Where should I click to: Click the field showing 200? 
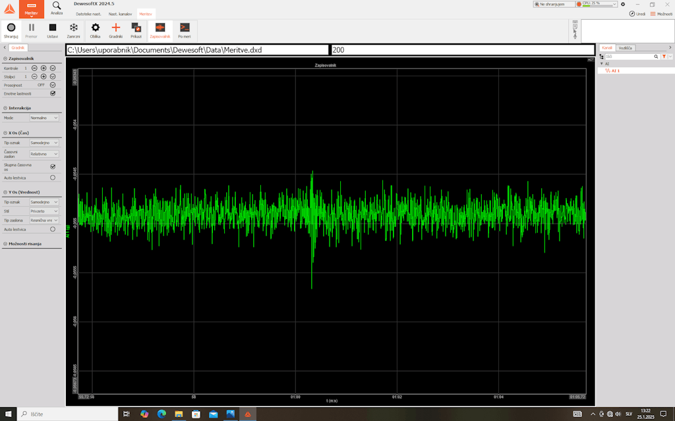462,50
